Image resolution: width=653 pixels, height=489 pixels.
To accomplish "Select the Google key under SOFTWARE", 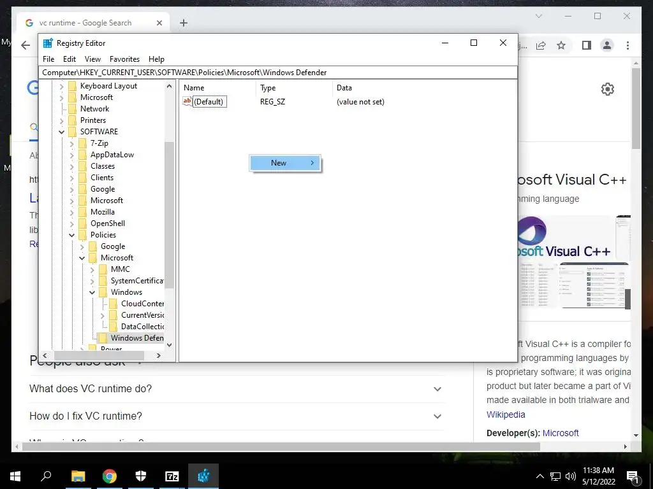I will (103, 189).
